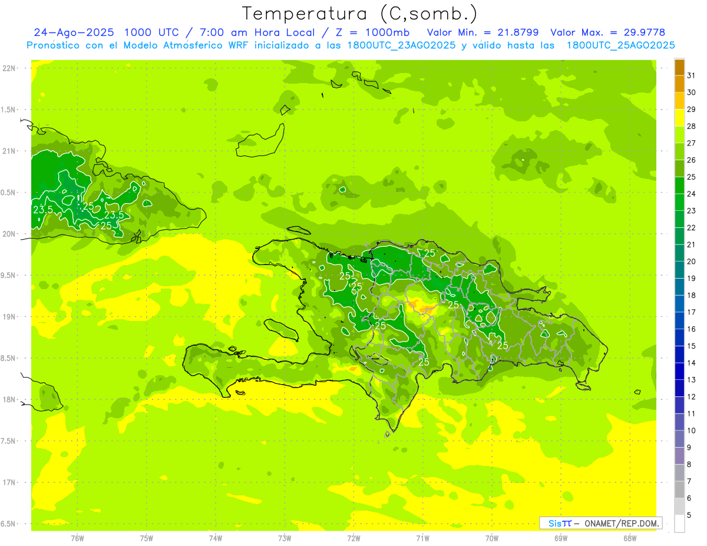Click the color scale label "15"

pyautogui.click(x=692, y=346)
